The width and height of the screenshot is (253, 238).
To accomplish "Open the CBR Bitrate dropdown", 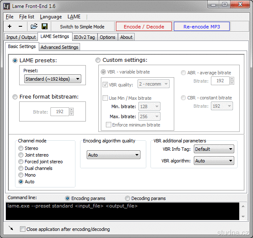I will 222,106.
